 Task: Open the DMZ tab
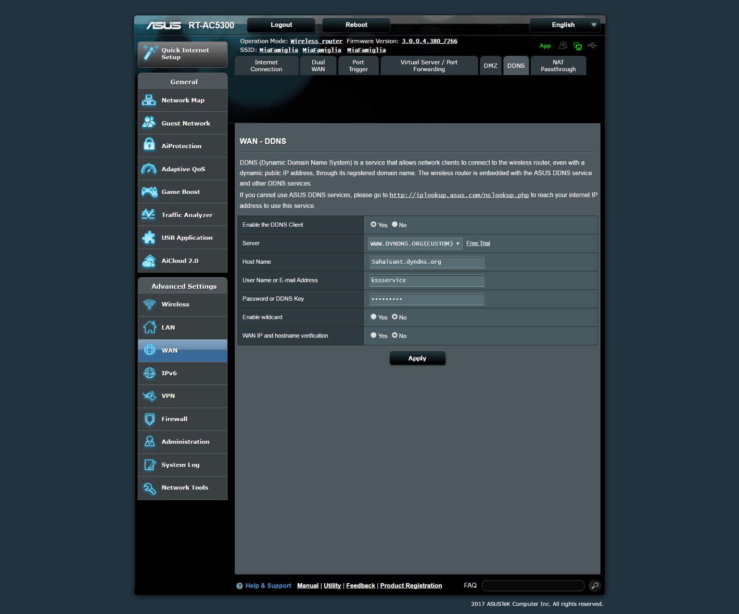490,66
